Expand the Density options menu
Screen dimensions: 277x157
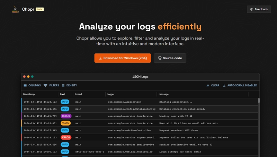[69, 85]
